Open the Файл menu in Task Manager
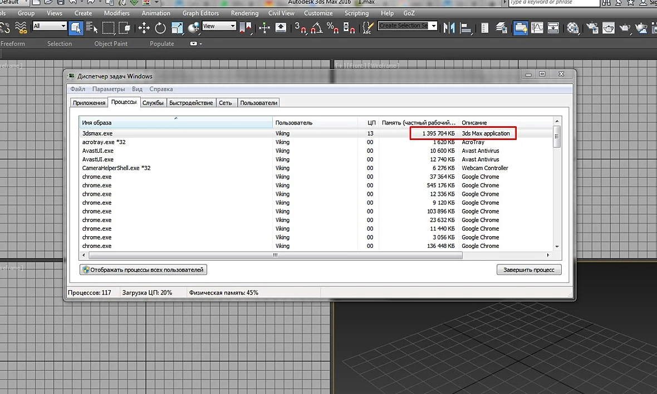 point(77,89)
